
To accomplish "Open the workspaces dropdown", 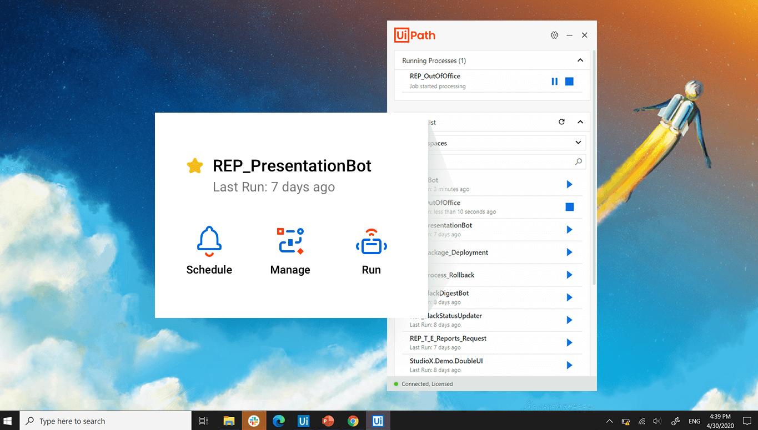I will click(x=506, y=143).
